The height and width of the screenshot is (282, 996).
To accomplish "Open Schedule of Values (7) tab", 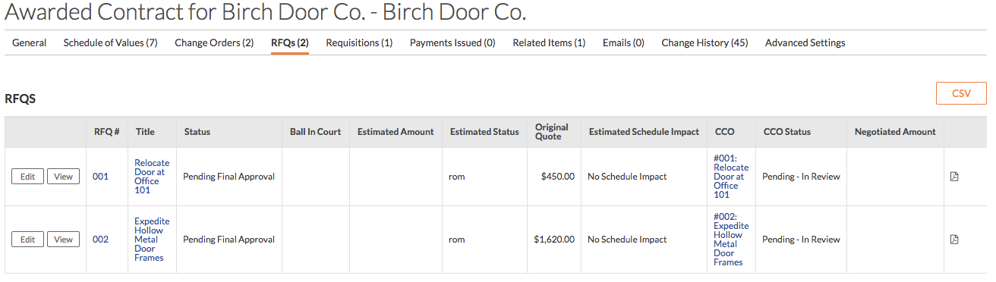I will tap(110, 43).
